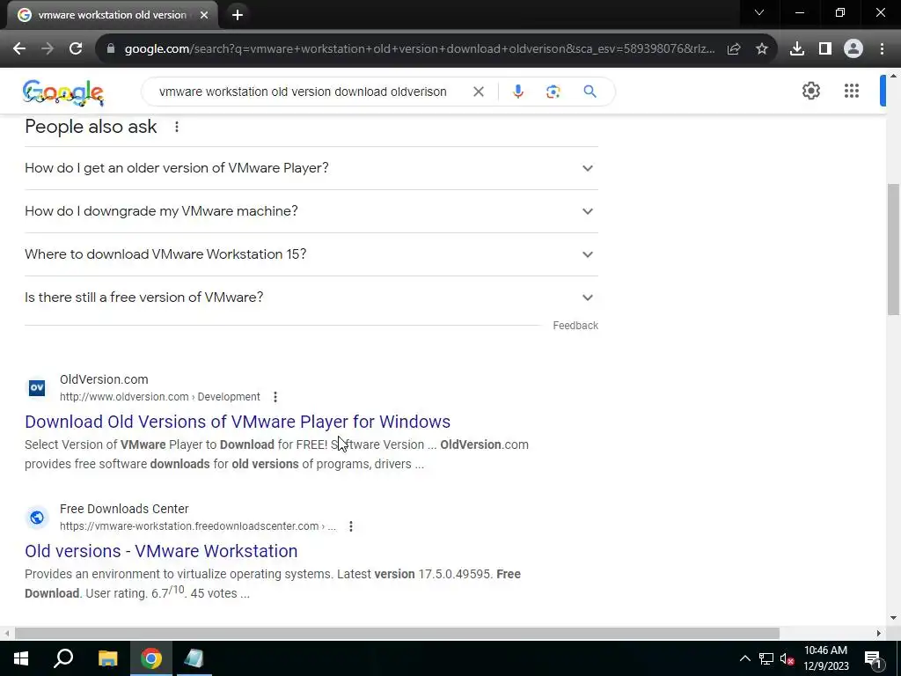The image size is (901, 676).
Task: Open the tab search chevron
Action: click(759, 12)
